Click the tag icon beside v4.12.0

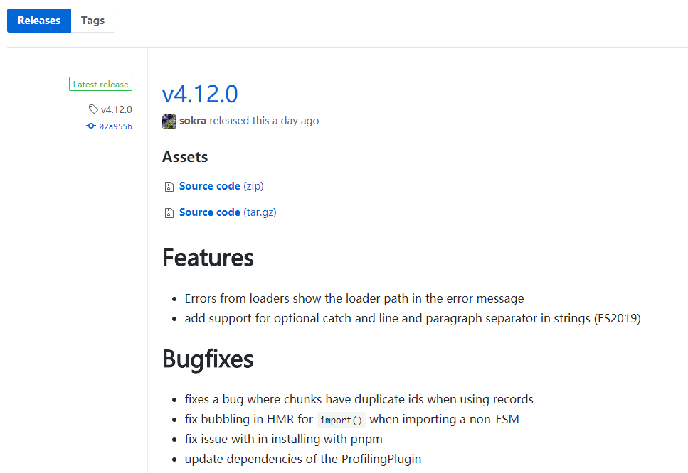(x=93, y=109)
